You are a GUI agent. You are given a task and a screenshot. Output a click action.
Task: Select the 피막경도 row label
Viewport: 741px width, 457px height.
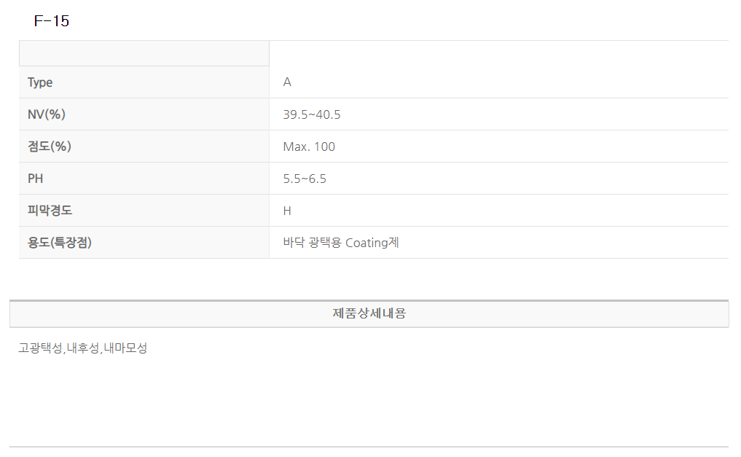50,211
